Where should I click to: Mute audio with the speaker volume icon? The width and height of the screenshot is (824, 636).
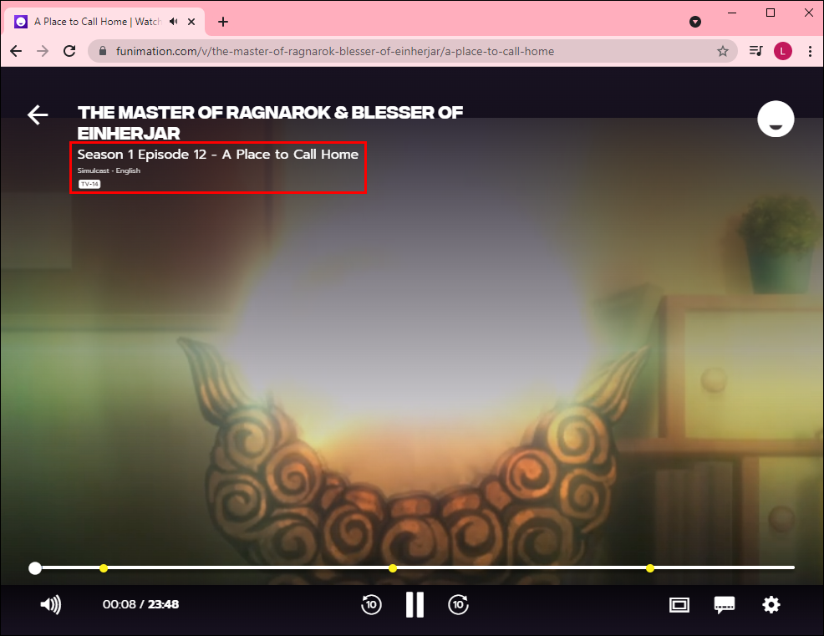50,604
